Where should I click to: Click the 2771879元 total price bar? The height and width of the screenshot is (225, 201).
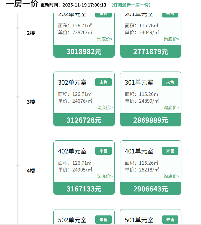click(151, 51)
